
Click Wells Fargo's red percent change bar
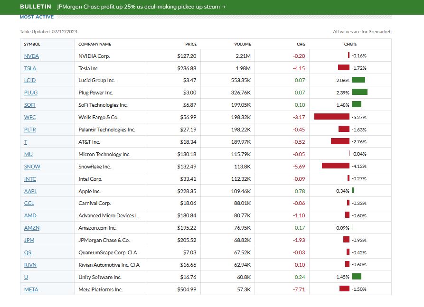tap(331, 117)
